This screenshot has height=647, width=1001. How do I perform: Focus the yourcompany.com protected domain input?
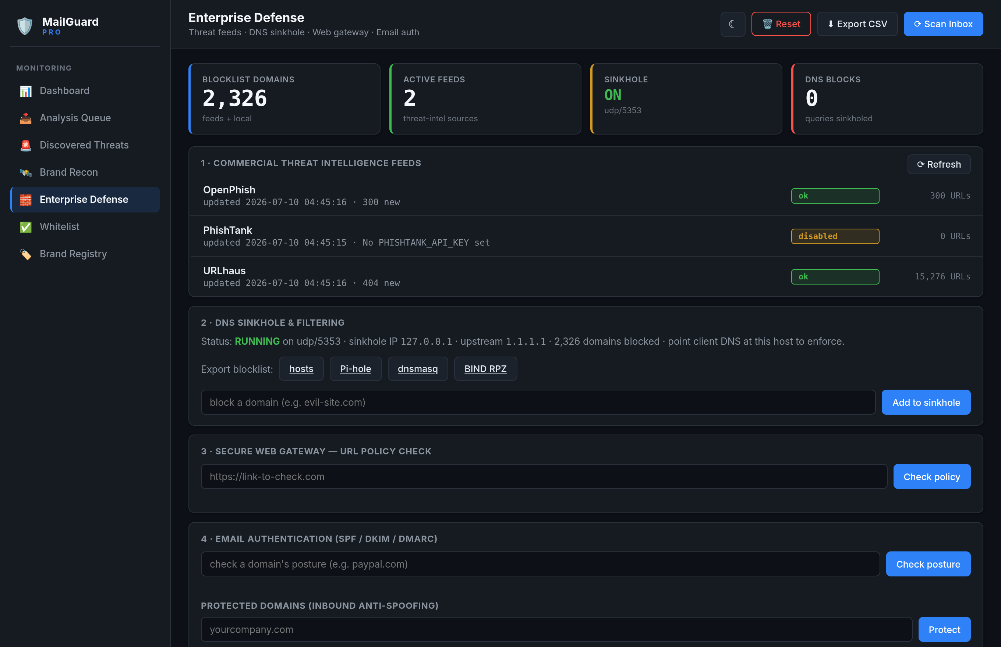point(556,630)
